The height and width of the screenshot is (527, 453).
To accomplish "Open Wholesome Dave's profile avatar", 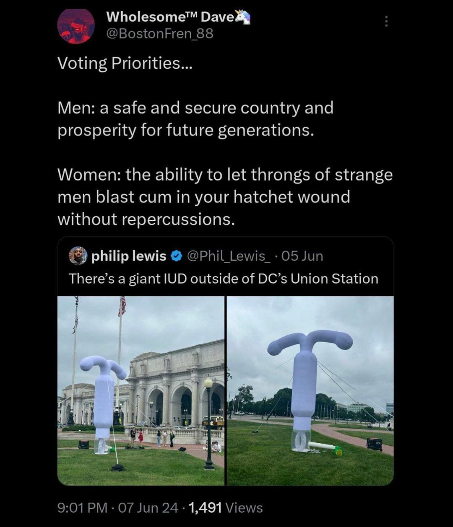I will click(76, 26).
